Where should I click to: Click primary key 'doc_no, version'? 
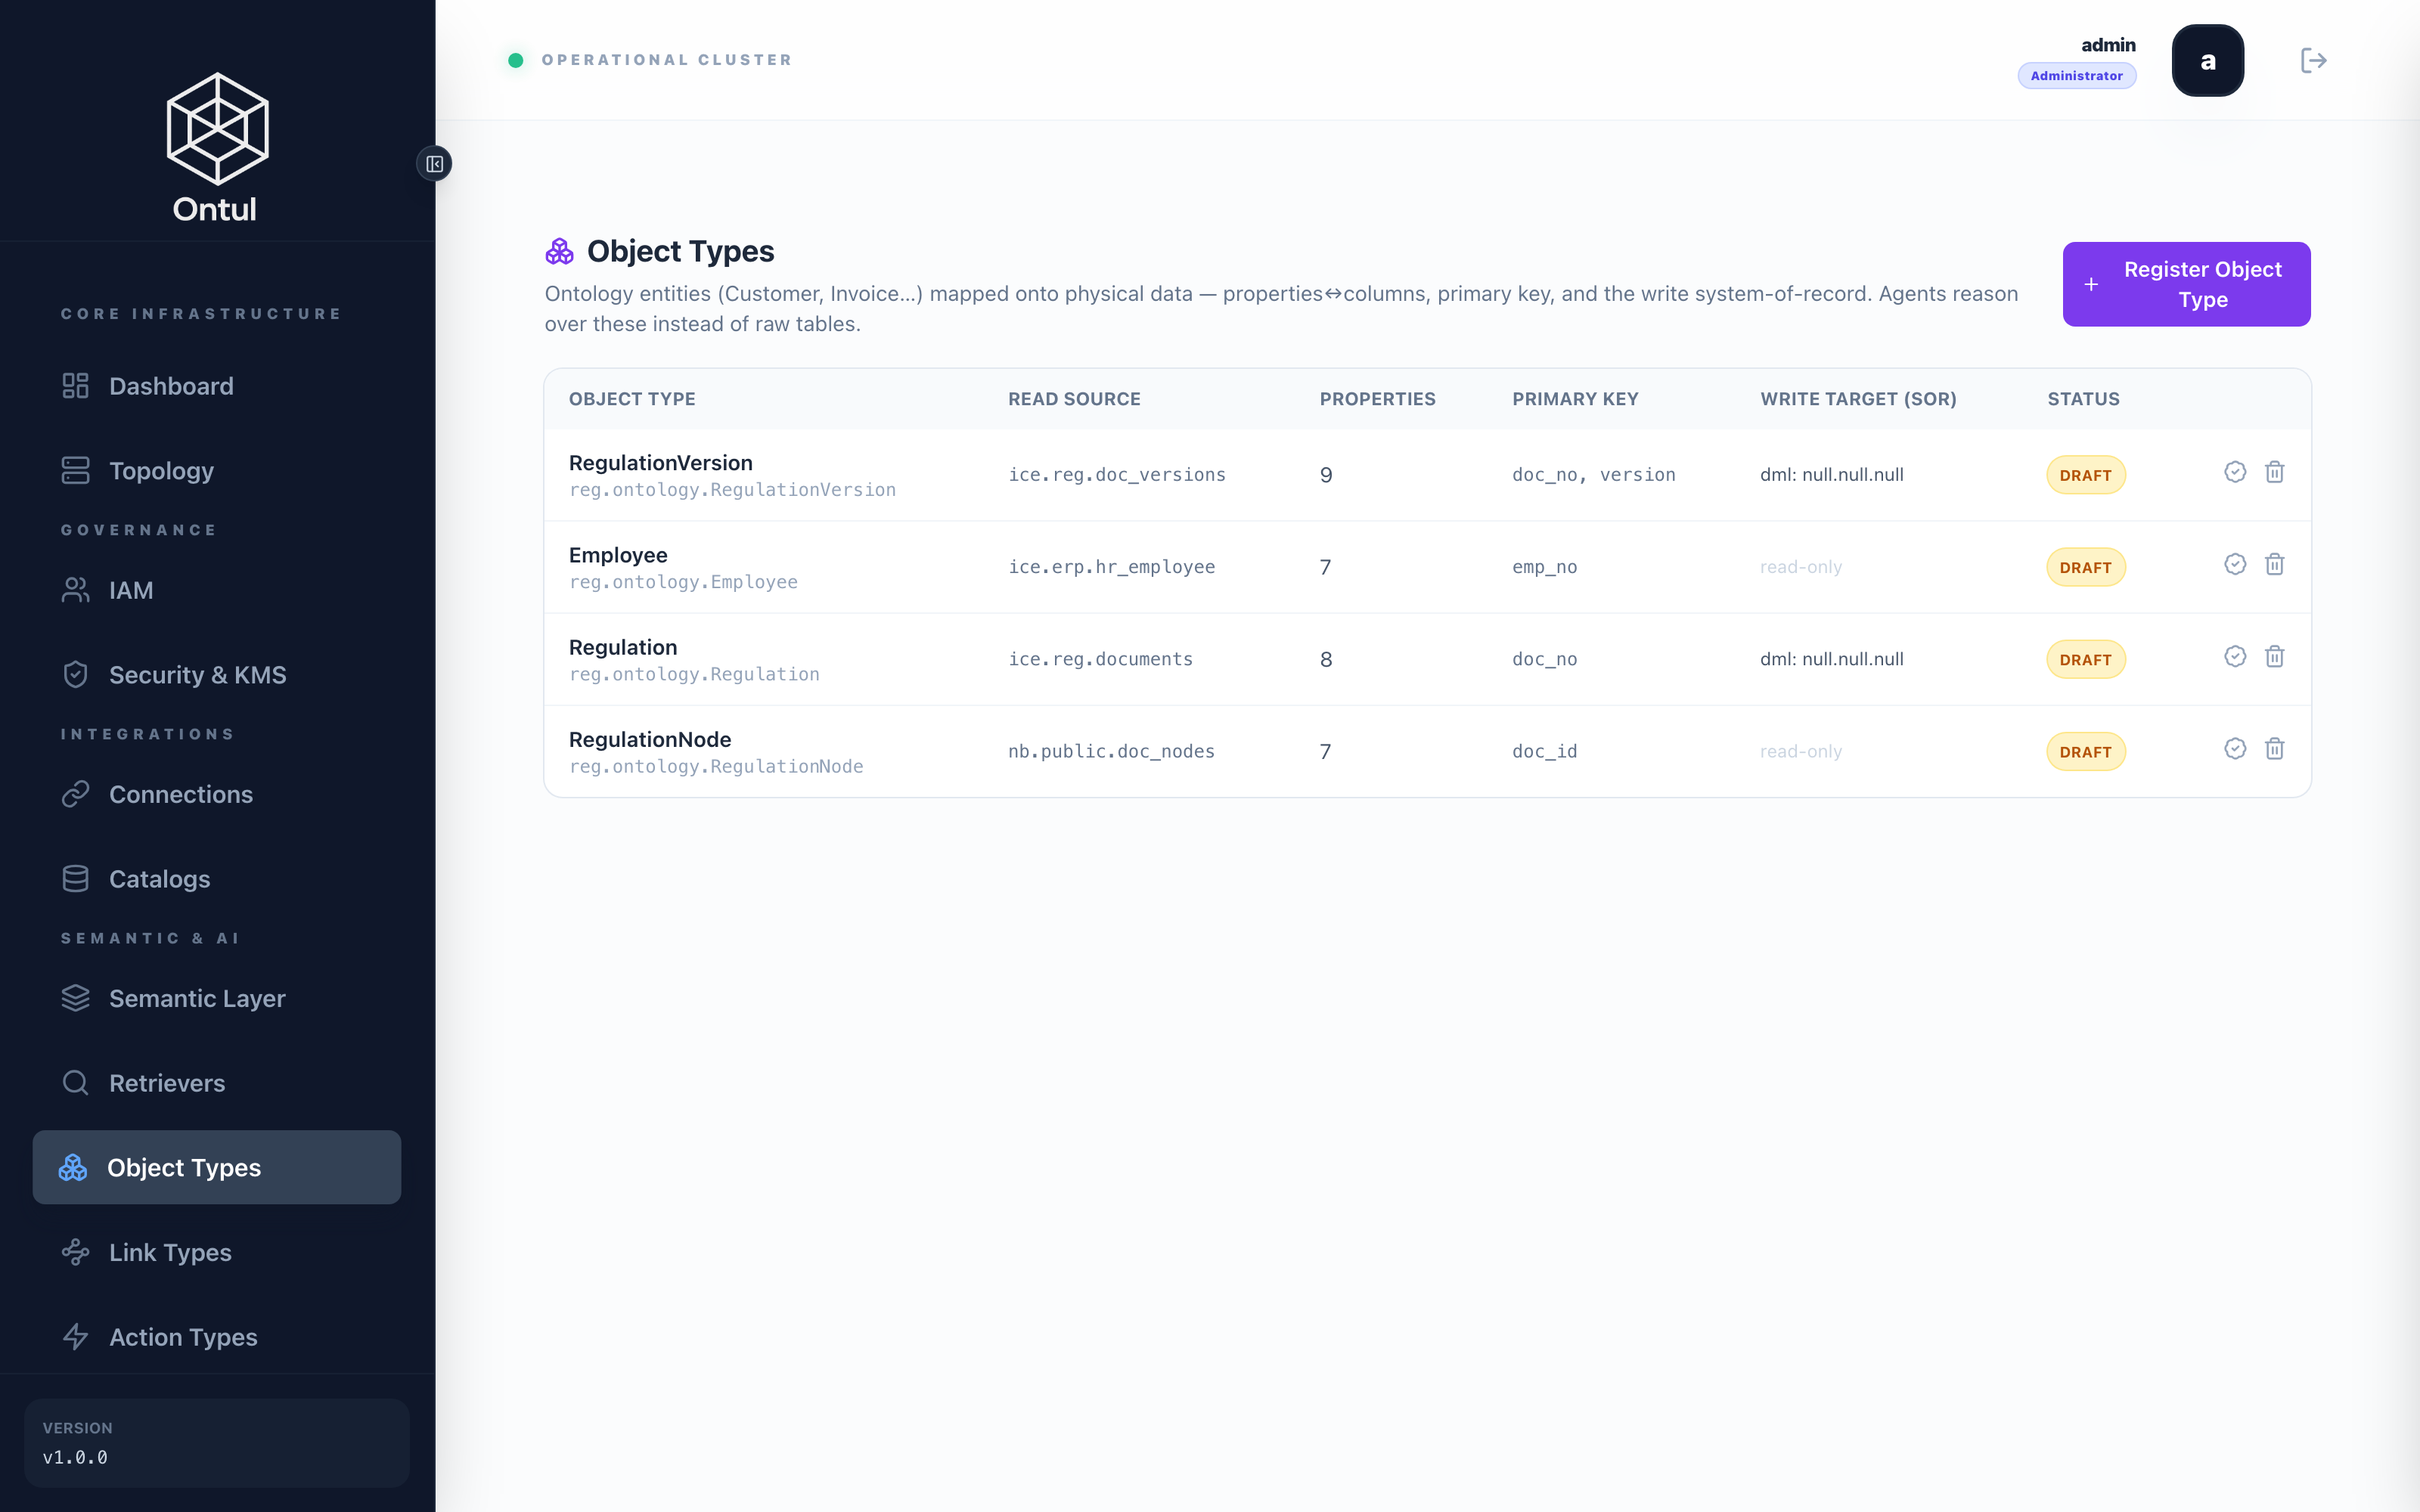pos(1594,475)
